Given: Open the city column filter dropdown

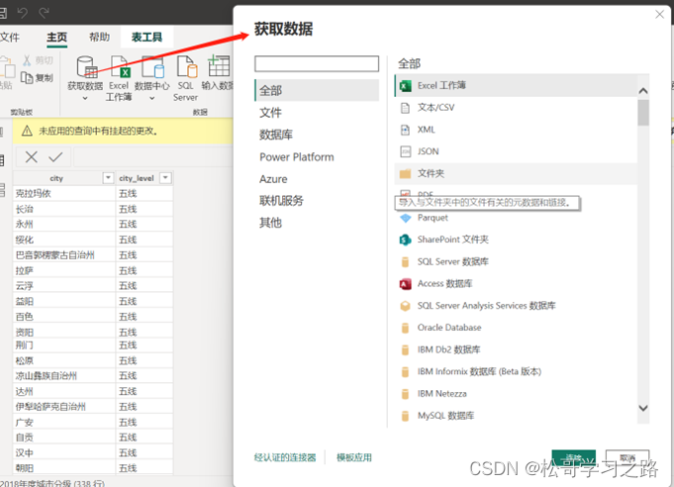Looking at the screenshot, I should click(x=108, y=177).
